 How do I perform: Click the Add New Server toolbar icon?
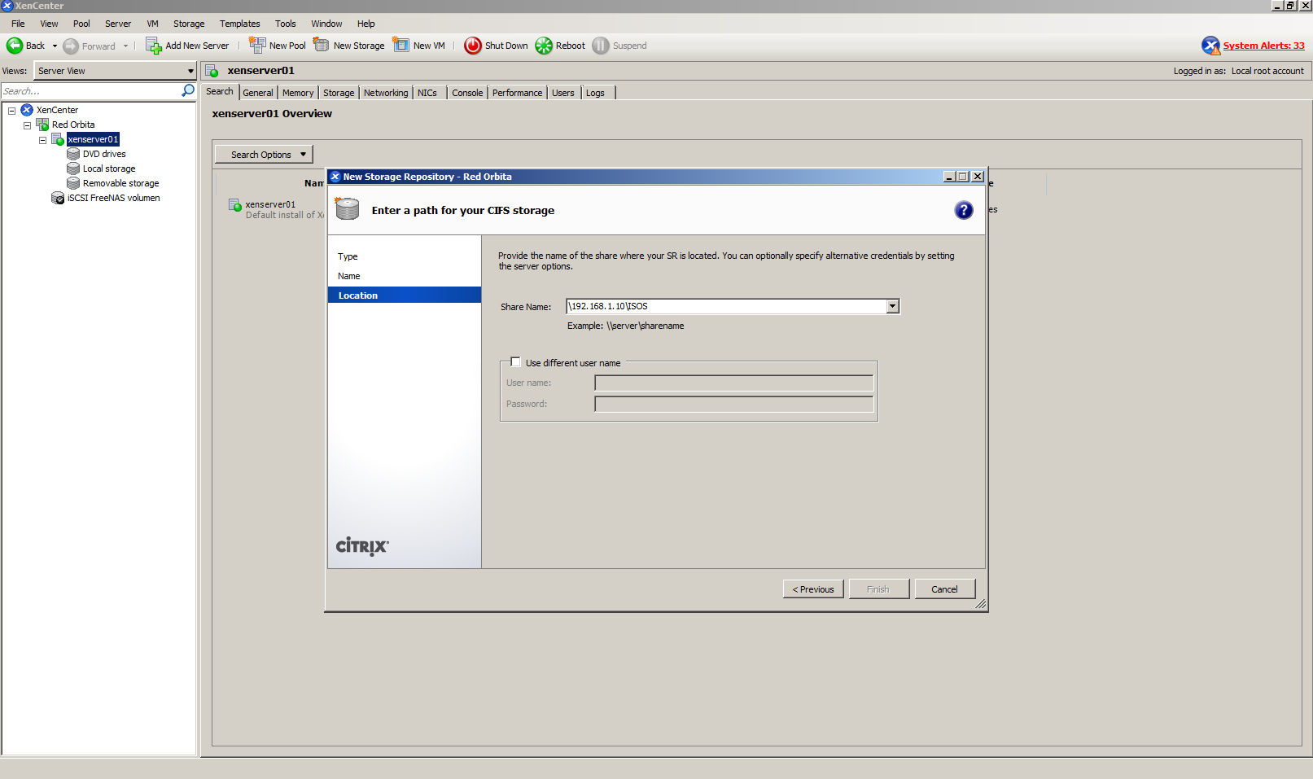pos(153,46)
